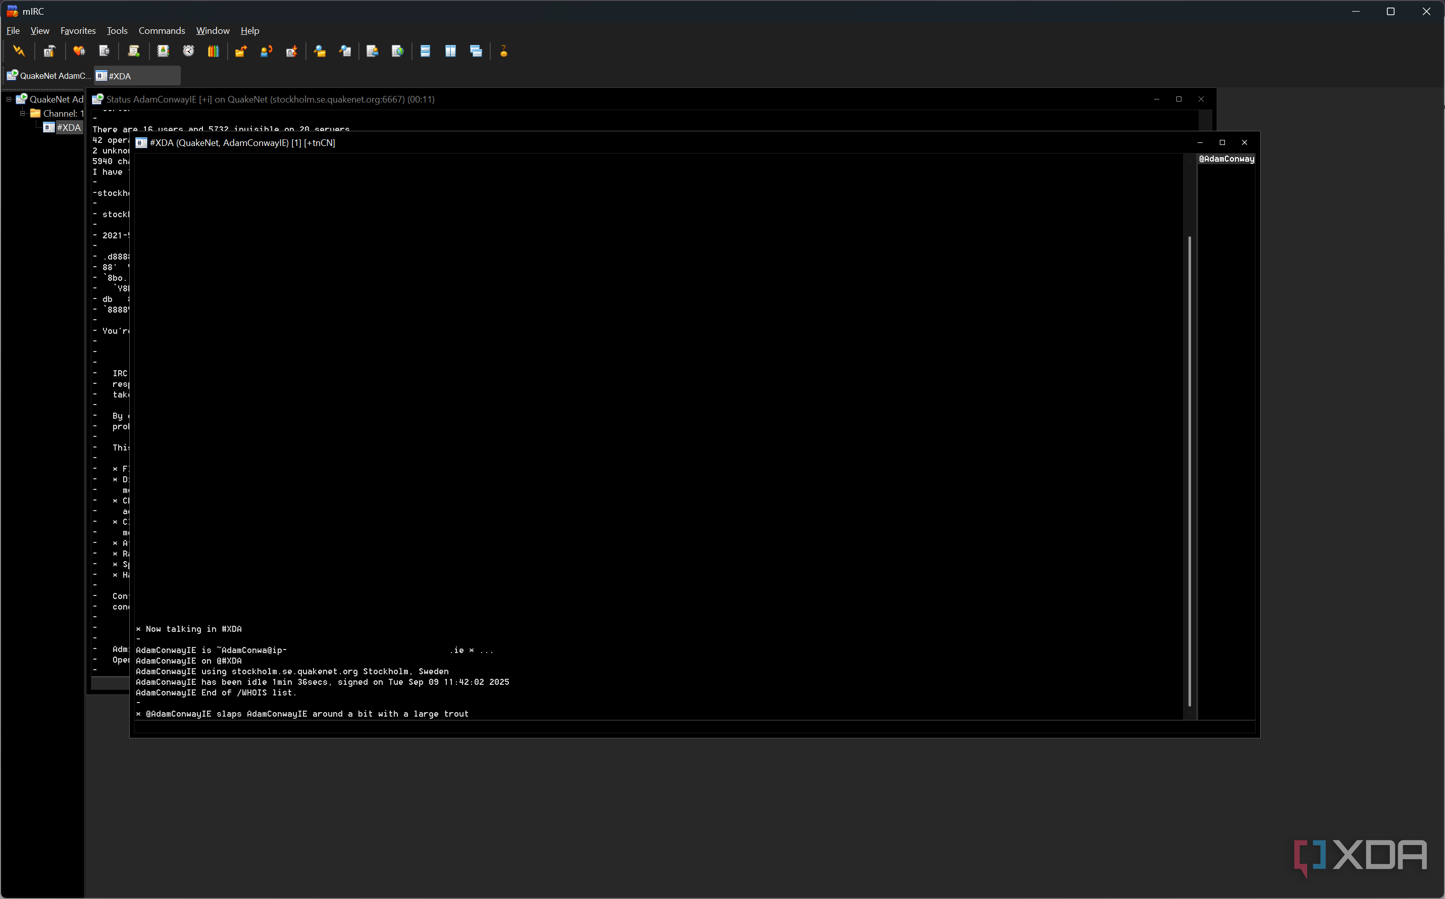1445x899 pixels.
Task: Click the #XDA window title bar text
Action: coord(242,143)
